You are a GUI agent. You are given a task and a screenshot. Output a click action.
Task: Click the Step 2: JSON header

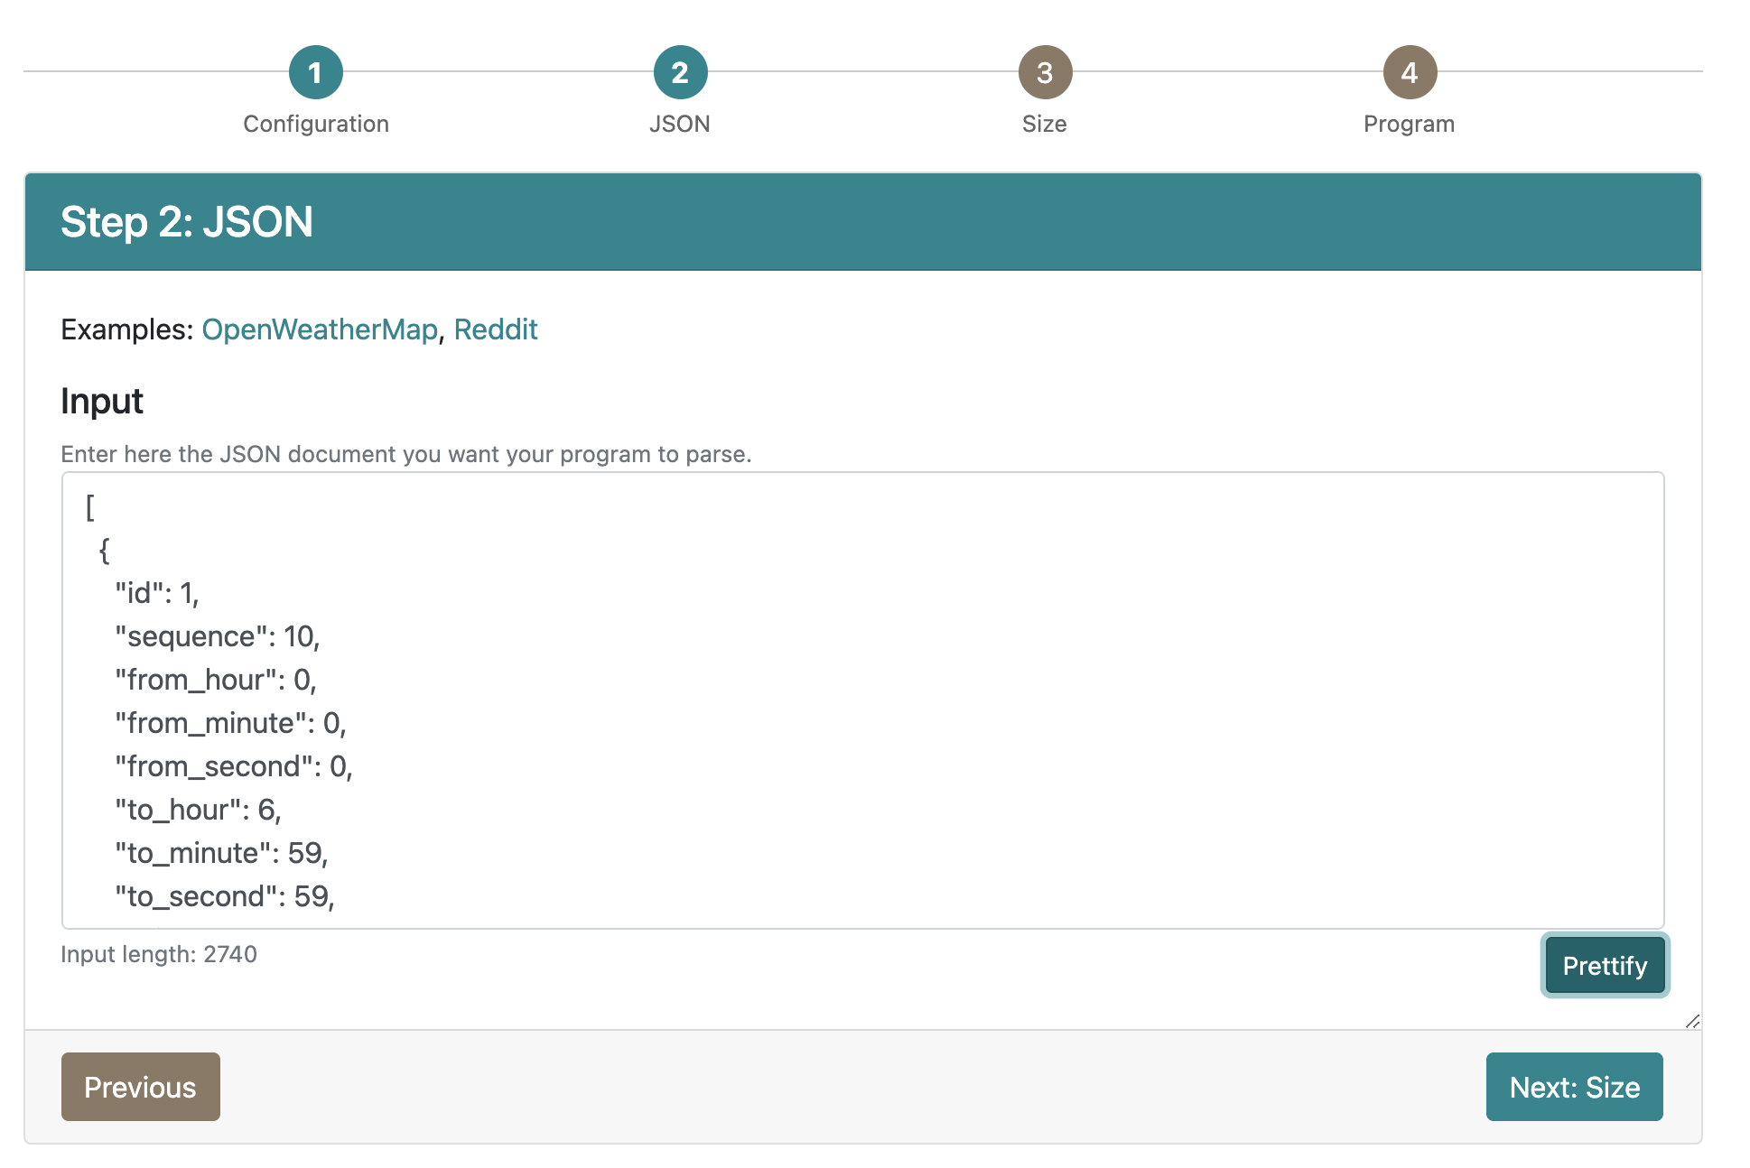[x=187, y=222]
